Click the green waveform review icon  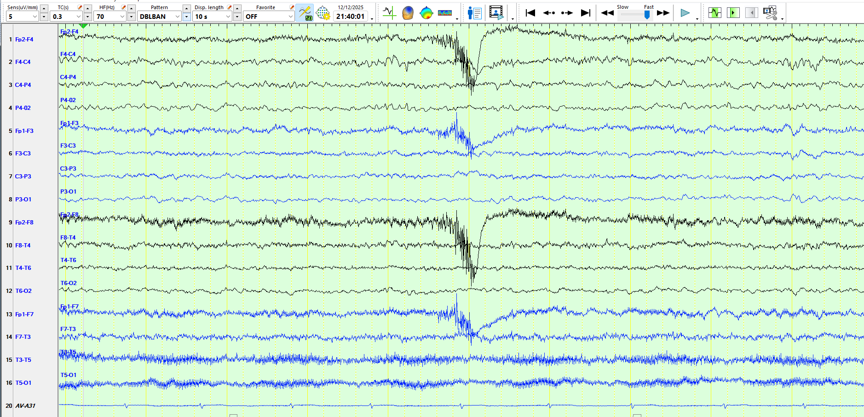[x=715, y=13]
